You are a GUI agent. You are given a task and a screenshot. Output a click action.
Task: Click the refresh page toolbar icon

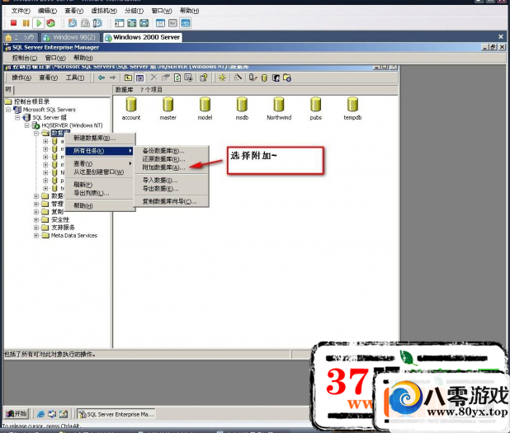177,78
